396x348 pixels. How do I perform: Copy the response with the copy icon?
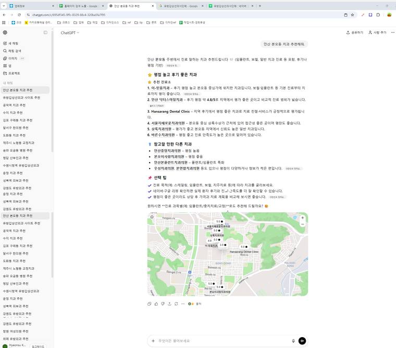coord(149,304)
